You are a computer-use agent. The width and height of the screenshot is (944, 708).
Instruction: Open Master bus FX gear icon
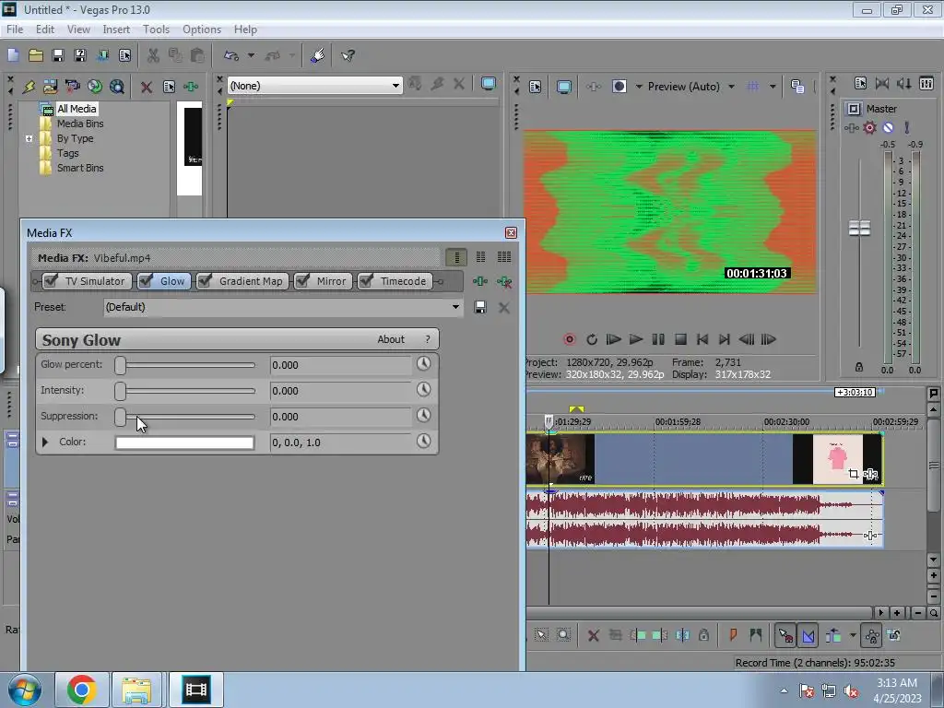pyautogui.click(x=869, y=127)
